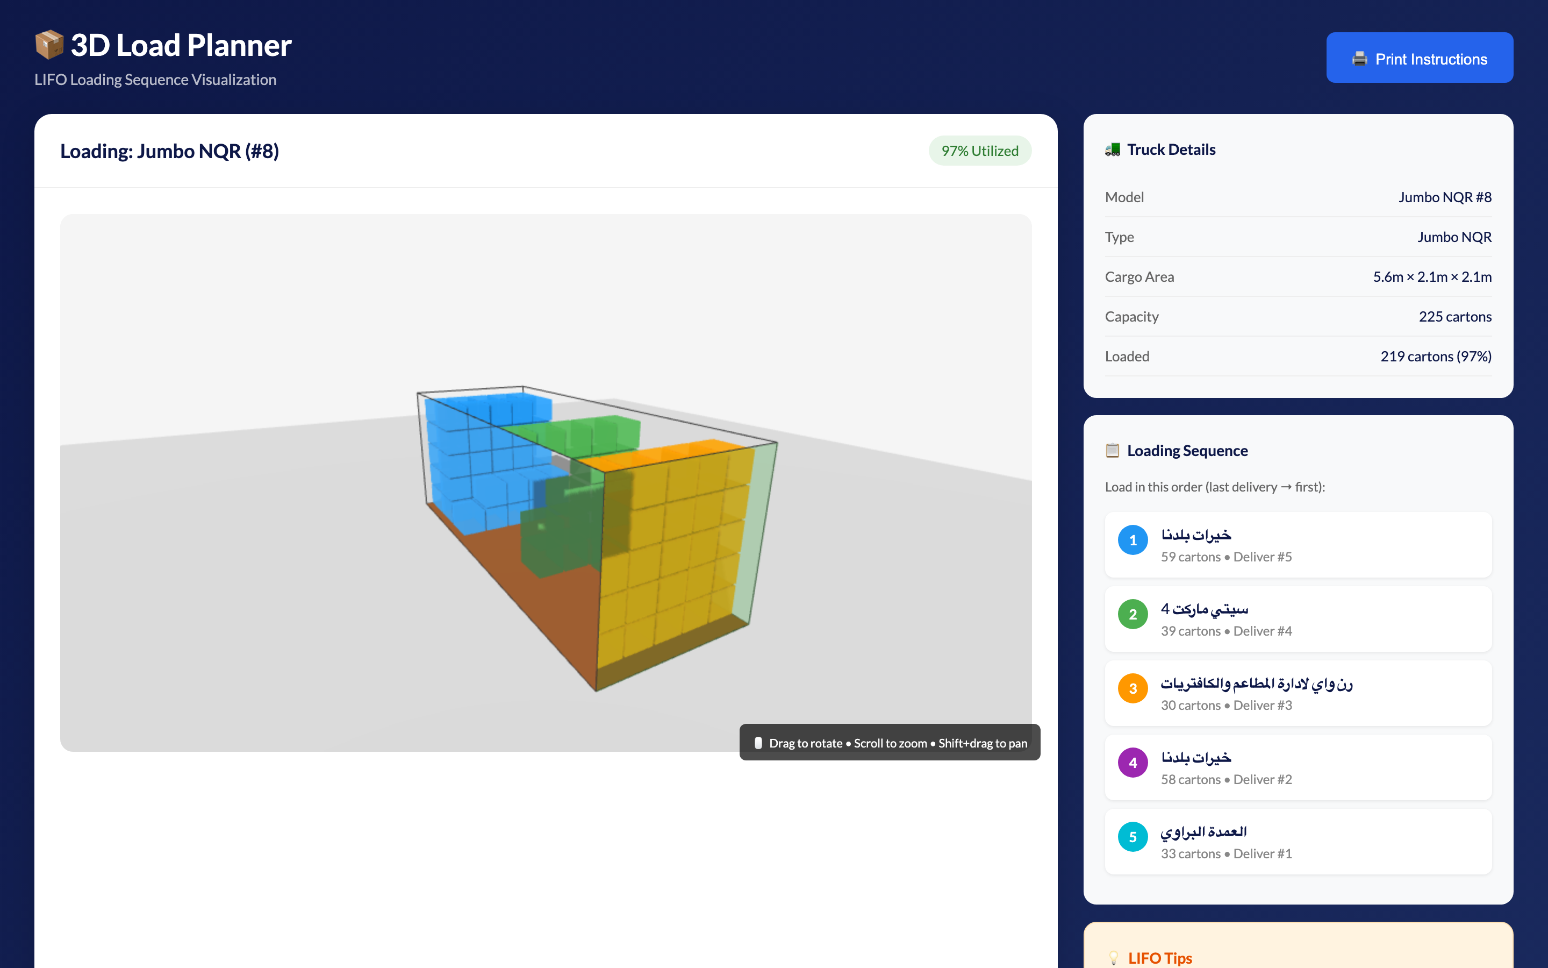
Task: Click the Capacity label
Action: click(x=1131, y=316)
